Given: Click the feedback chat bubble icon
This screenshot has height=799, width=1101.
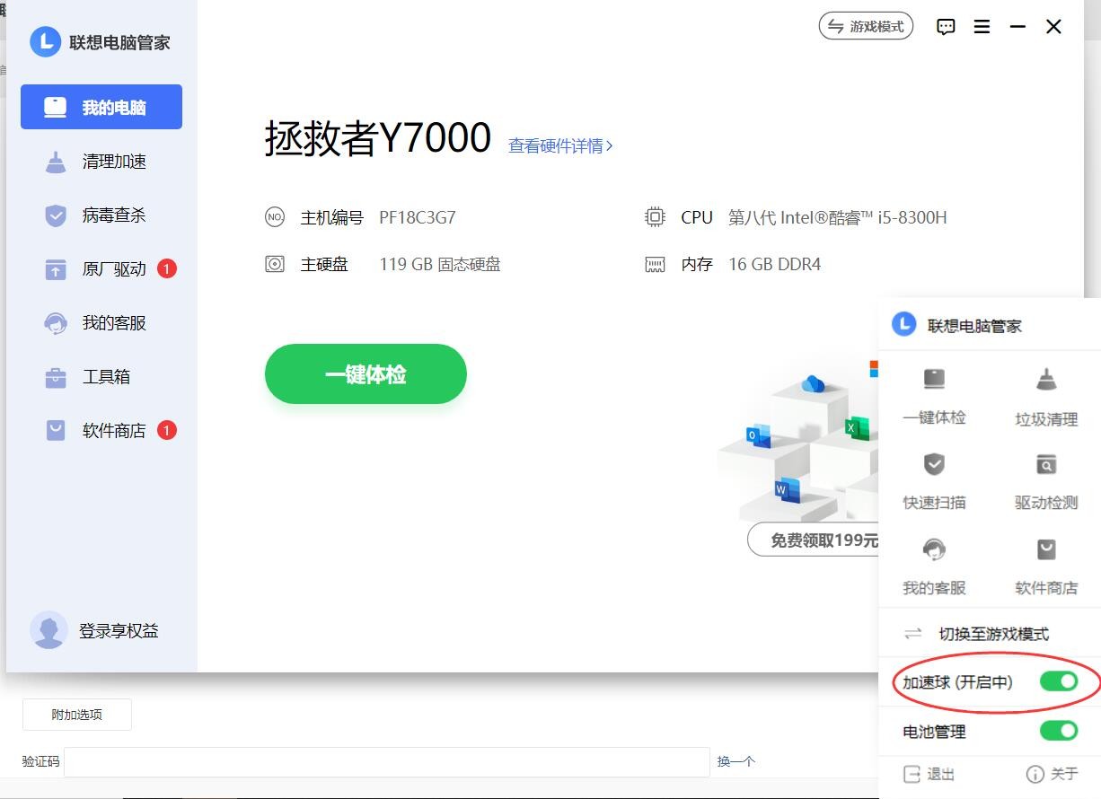Looking at the screenshot, I should 946,27.
